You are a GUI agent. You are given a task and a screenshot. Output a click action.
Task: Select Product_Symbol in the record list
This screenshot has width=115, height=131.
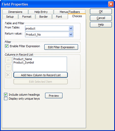[x=24, y=62]
